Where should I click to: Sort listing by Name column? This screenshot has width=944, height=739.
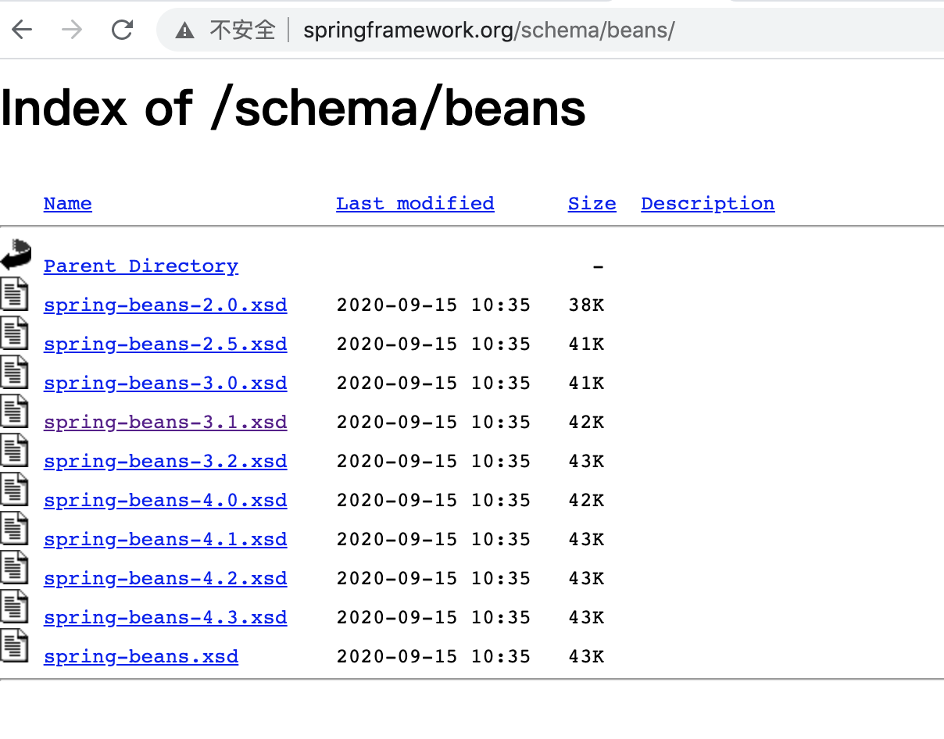pos(67,203)
